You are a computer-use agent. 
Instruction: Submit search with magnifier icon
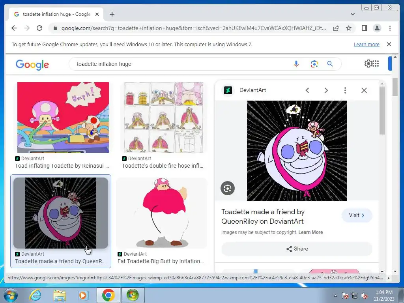[x=330, y=64]
